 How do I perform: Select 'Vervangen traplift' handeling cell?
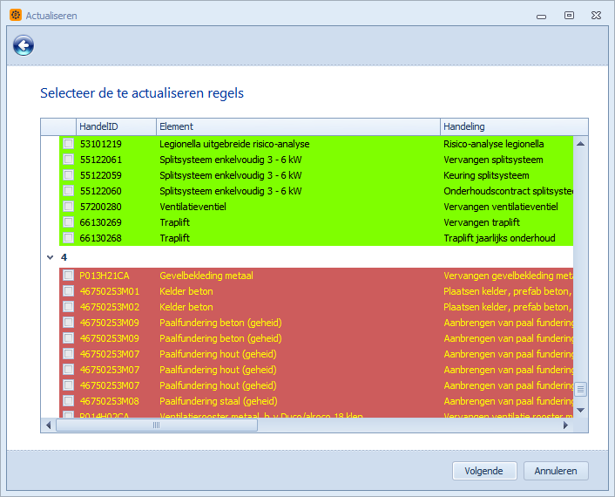(x=507, y=222)
